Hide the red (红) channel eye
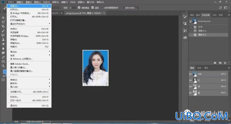 click(x=190, y=80)
